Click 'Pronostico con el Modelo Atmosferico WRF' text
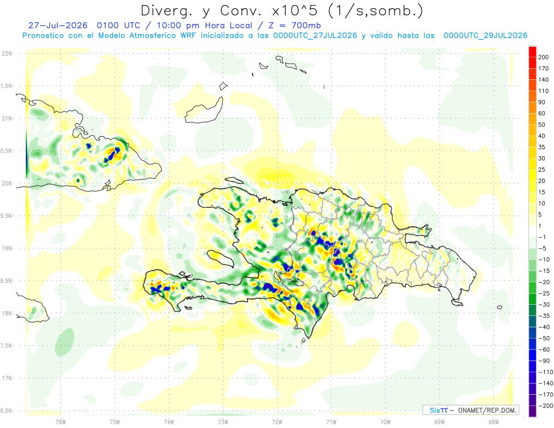The image size is (554, 428). click(x=111, y=36)
